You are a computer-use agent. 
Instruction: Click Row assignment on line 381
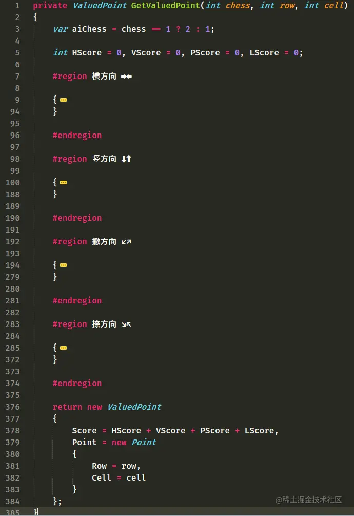click(116, 466)
